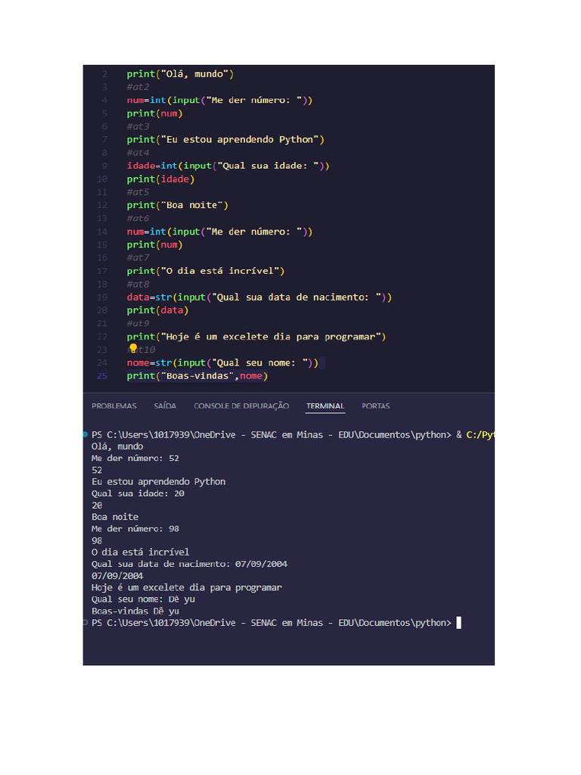Click the blue dot beside first terminal prompt
Image resolution: width=581 pixels, height=775 pixels.
click(x=85, y=434)
